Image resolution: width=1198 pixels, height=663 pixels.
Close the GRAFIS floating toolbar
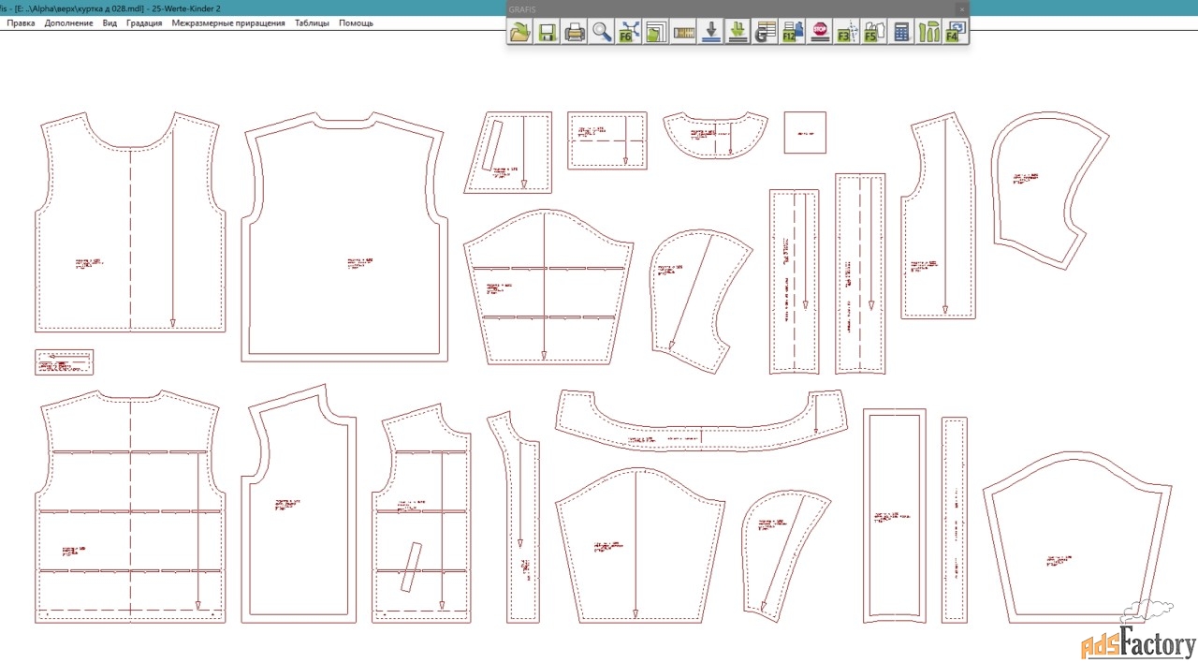pyautogui.click(x=961, y=8)
